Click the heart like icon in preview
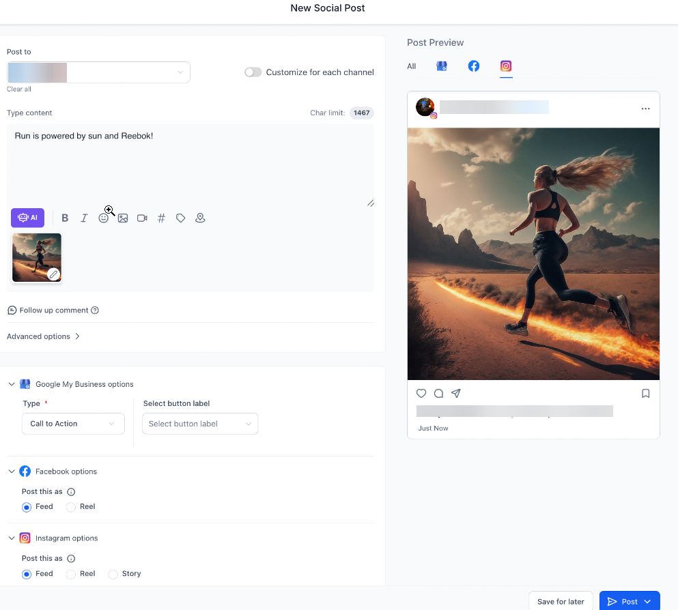The height and width of the screenshot is (610, 678). [421, 393]
